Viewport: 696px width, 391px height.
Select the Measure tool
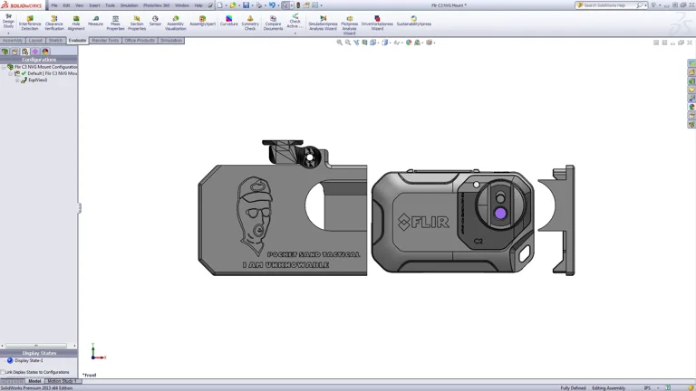pos(95,21)
